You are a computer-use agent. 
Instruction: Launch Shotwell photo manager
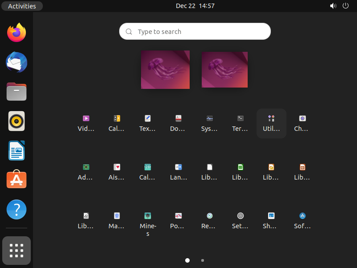tap(271, 221)
